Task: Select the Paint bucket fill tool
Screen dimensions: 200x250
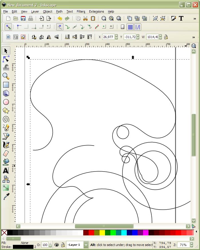Action: [6, 162]
